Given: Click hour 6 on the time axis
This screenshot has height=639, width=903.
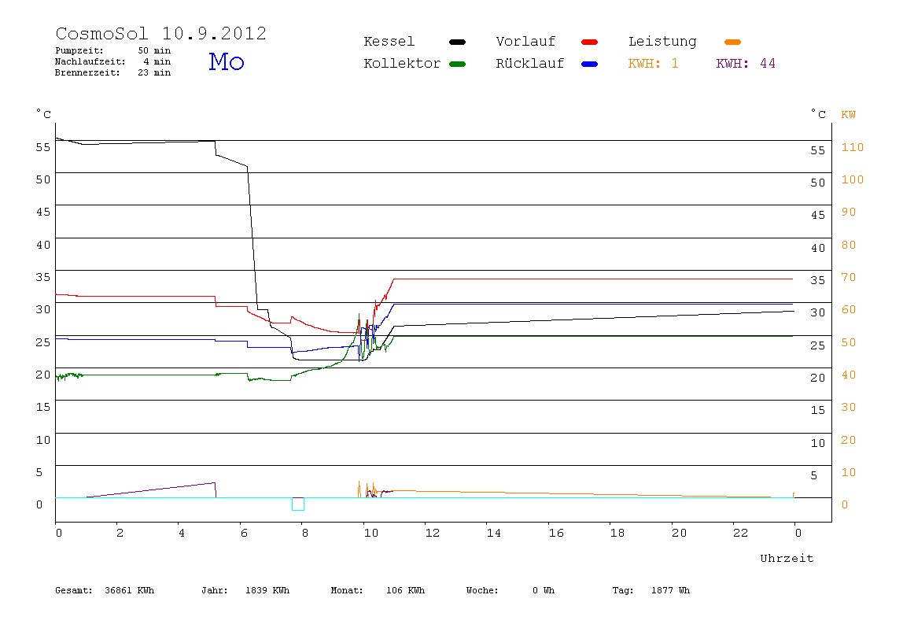Looking at the screenshot, I should [x=244, y=533].
